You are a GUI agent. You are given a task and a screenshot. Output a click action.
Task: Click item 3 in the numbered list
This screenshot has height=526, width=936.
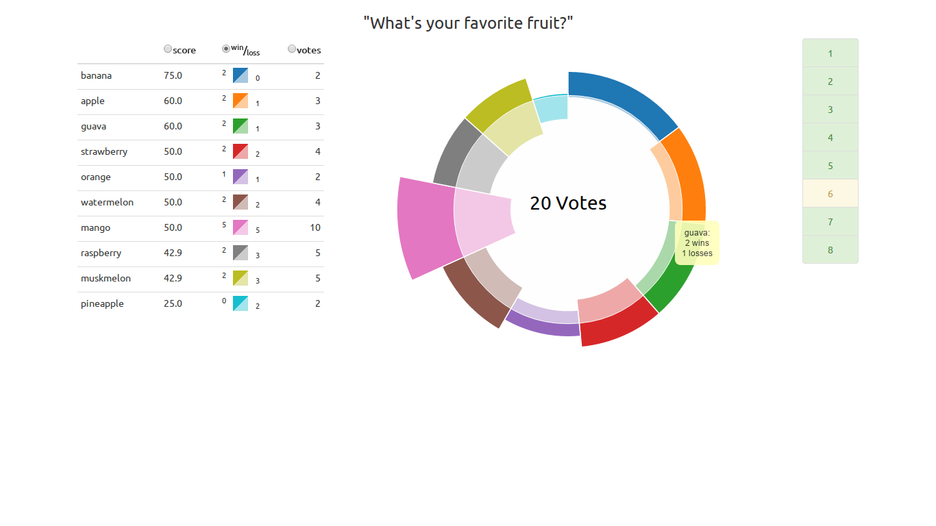pyautogui.click(x=830, y=110)
